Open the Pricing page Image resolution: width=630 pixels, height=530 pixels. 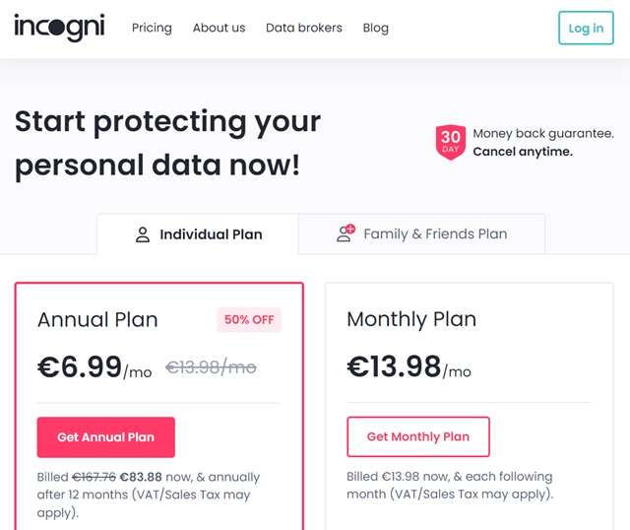[x=152, y=28]
